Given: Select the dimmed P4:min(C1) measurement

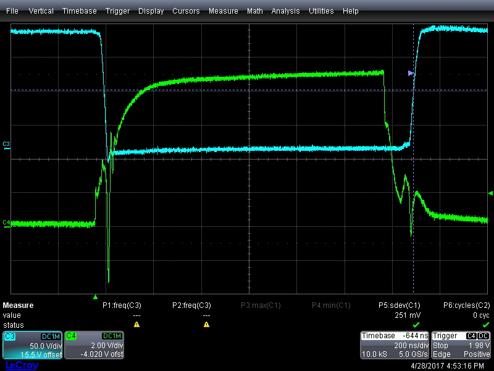Looking at the screenshot, I should tap(331, 305).
